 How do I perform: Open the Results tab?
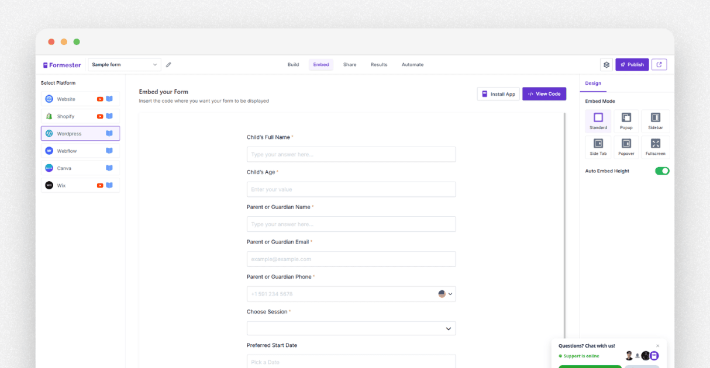378,64
